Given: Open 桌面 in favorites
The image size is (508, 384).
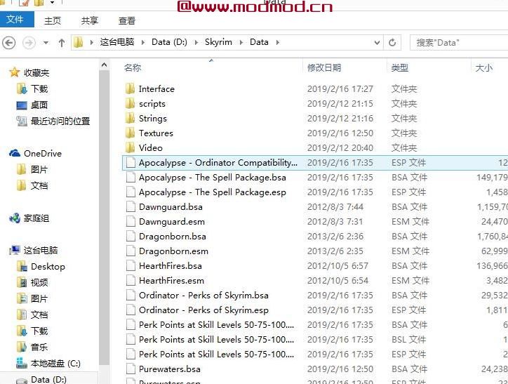Looking at the screenshot, I should pos(39,105).
